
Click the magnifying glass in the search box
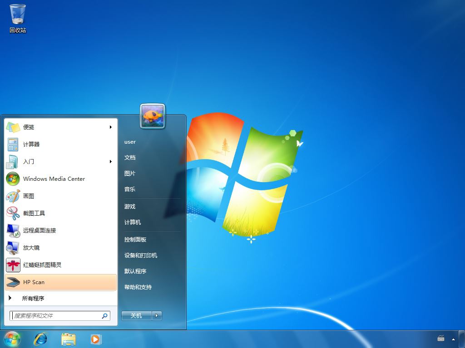click(x=104, y=316)
